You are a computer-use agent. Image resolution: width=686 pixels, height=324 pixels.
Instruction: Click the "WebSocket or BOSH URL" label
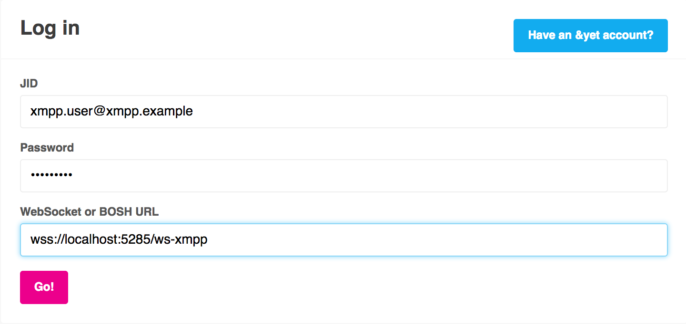tap(89, 212)
